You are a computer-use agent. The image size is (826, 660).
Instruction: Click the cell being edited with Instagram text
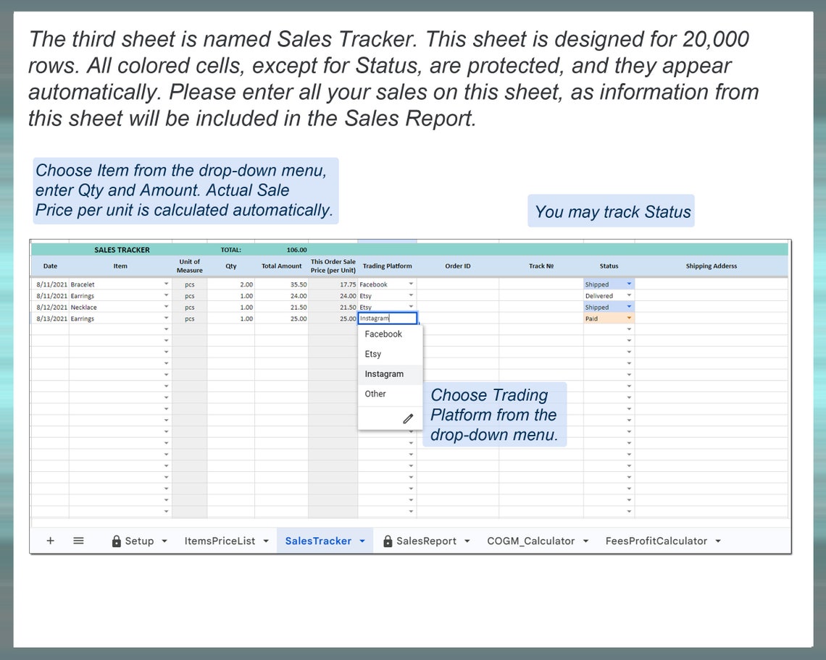pos(386,318)
